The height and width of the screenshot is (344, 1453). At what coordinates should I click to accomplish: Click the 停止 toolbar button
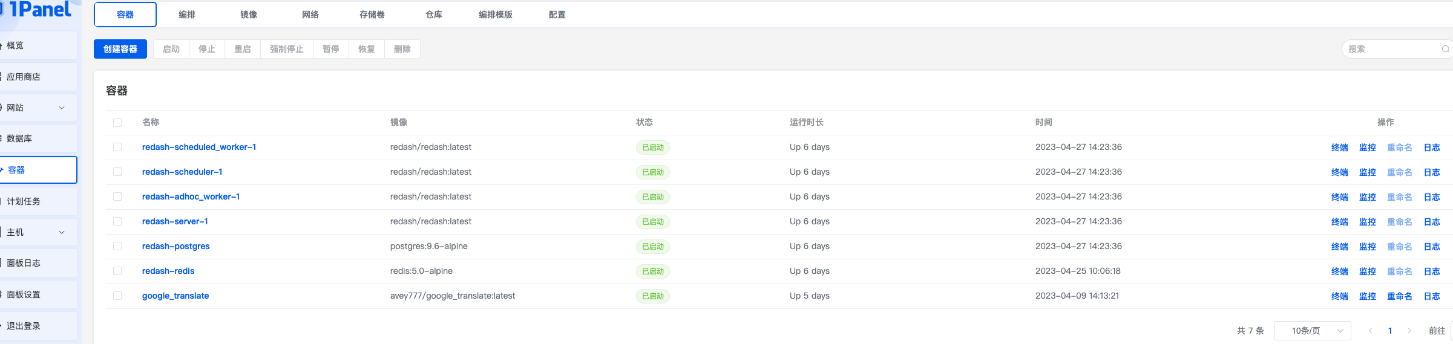(207, 49)
